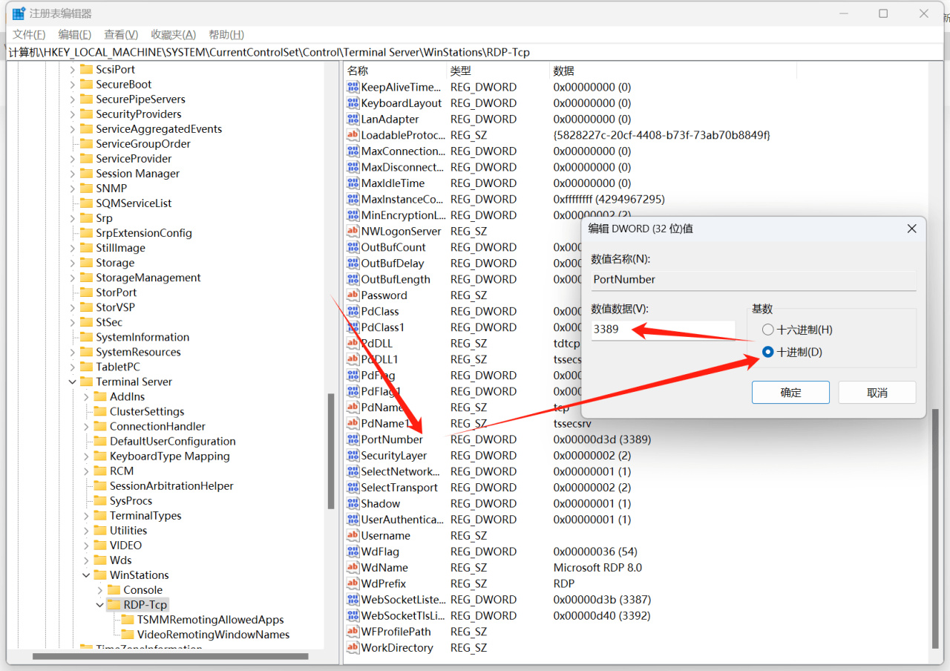Viewport: 950px width, 671px height.
Task: Collapse the Terminal Server tree node
Action: pyautogui.click(x=73, y=382)
